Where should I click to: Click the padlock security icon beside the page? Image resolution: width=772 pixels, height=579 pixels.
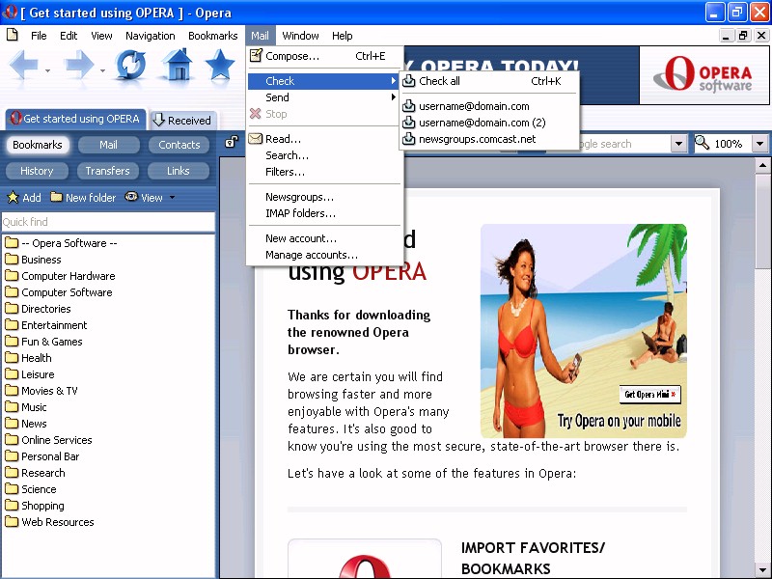[232, 142]
